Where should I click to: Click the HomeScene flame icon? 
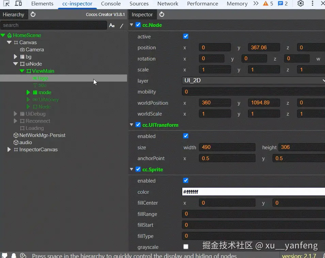point(9,35)
